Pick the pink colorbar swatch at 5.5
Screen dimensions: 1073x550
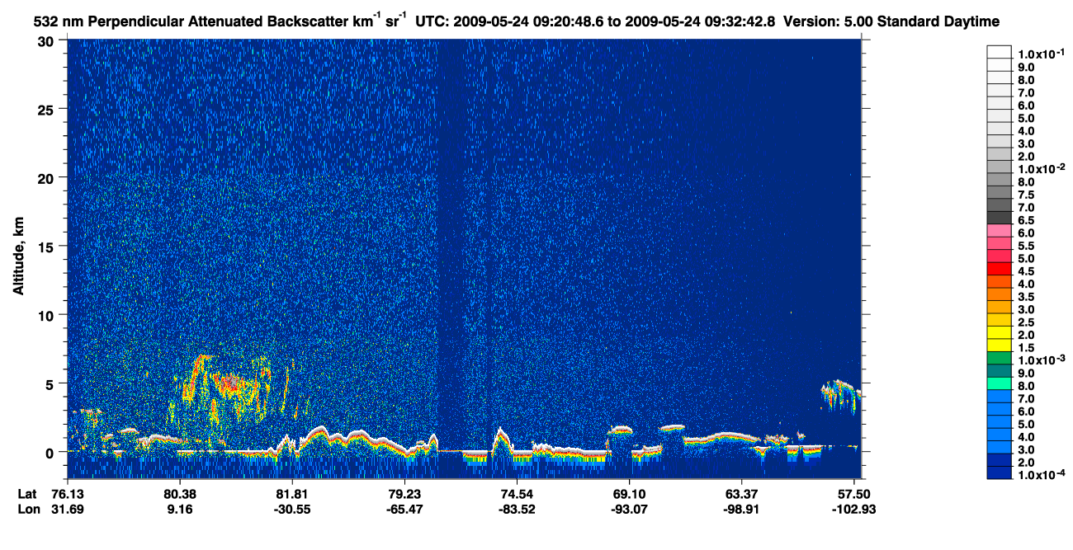tap(999, 243)
